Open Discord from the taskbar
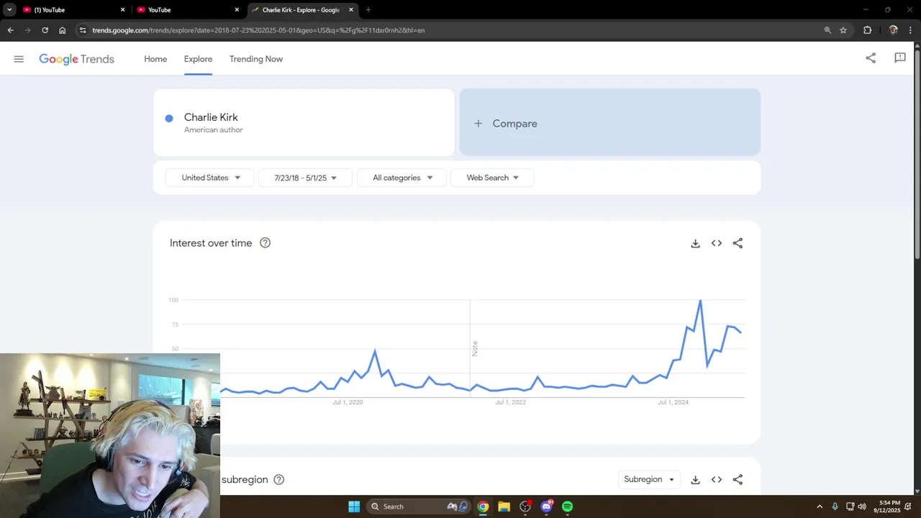The height and width of the screenshot is (518, 921). [x=547, y=506]
